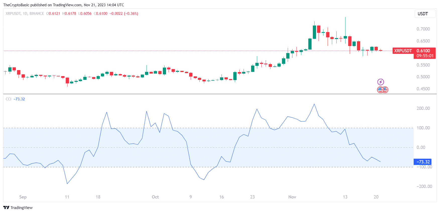Click the XRPUSDT, 1D, BINANCE symbol legend
Viewport: 440px width, 213px height.
[25, 14]
